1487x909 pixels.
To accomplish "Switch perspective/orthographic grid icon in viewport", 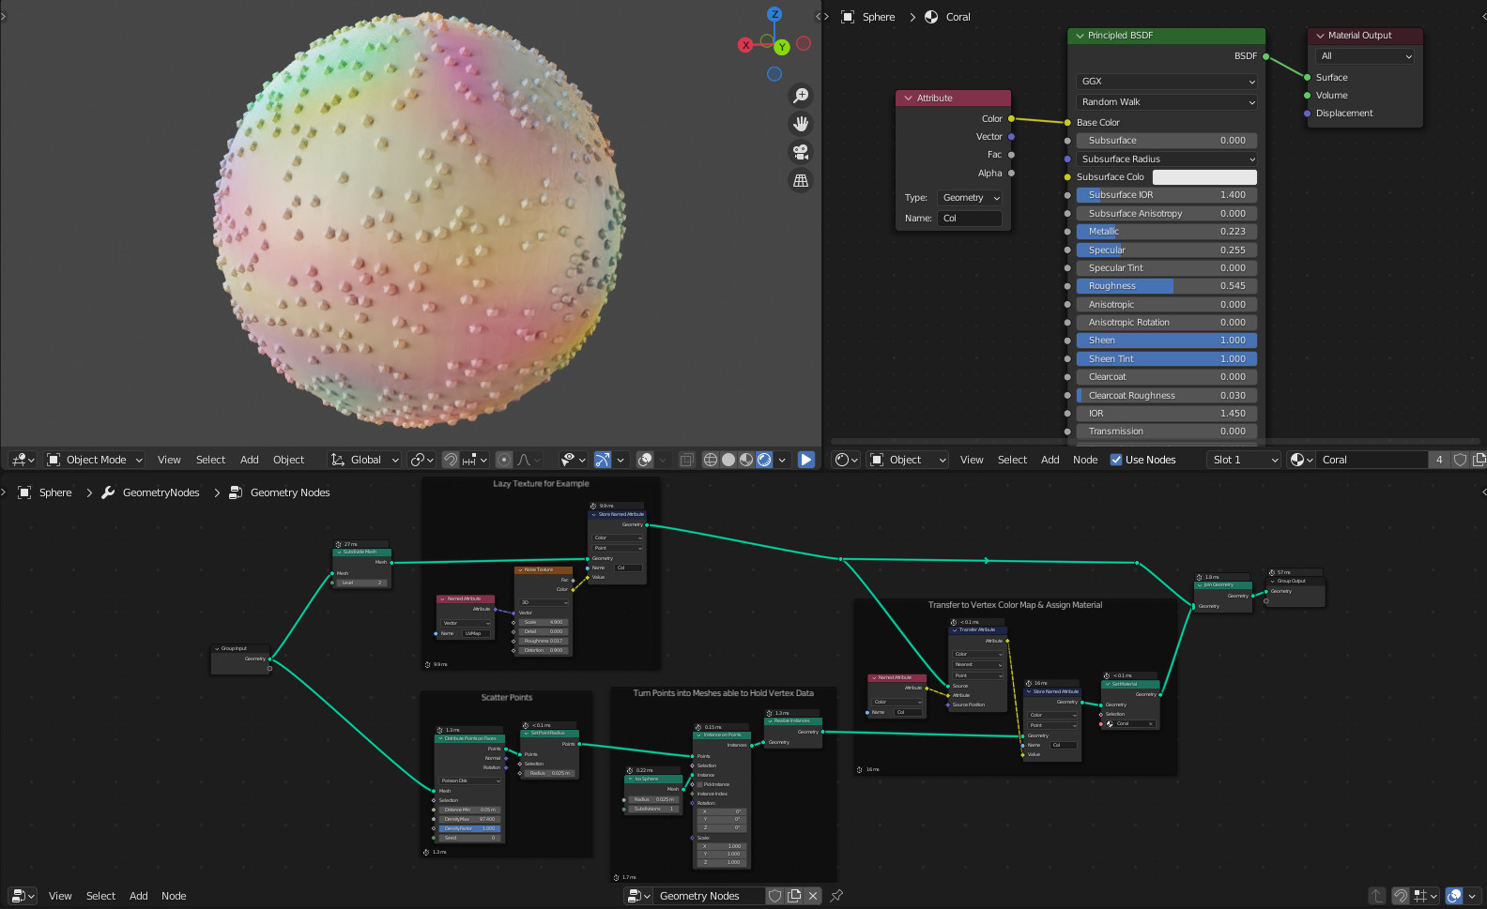I will pos(801,180).
